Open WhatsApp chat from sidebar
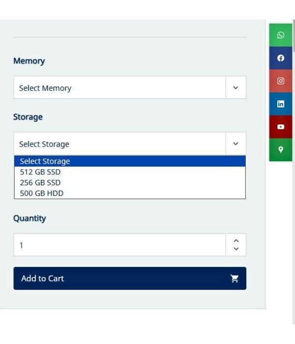This screenshot has height=344, width=295. tap(281, 35)
